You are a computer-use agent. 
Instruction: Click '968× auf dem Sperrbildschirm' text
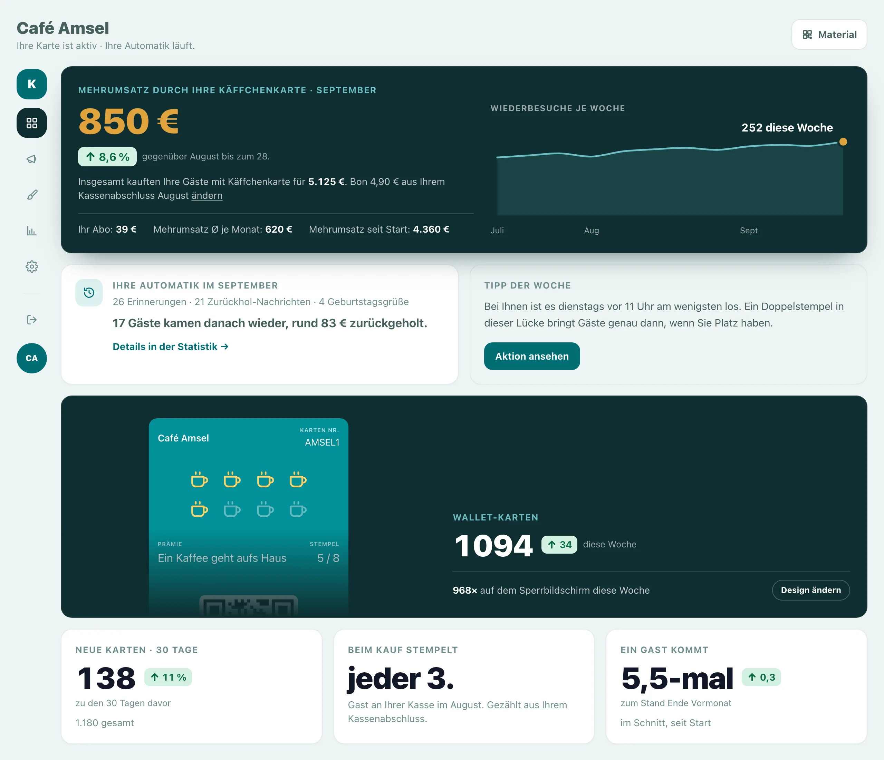(551, 590)
